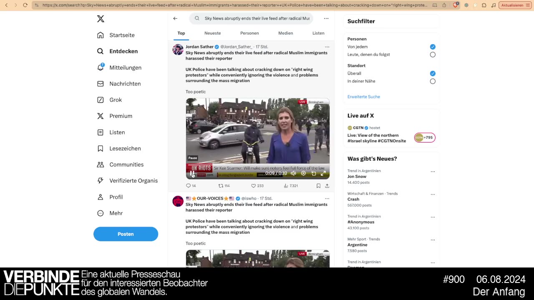The image size is (534, 300).
Task: Like post with 233 likes
Action: (x=257, y=186)
